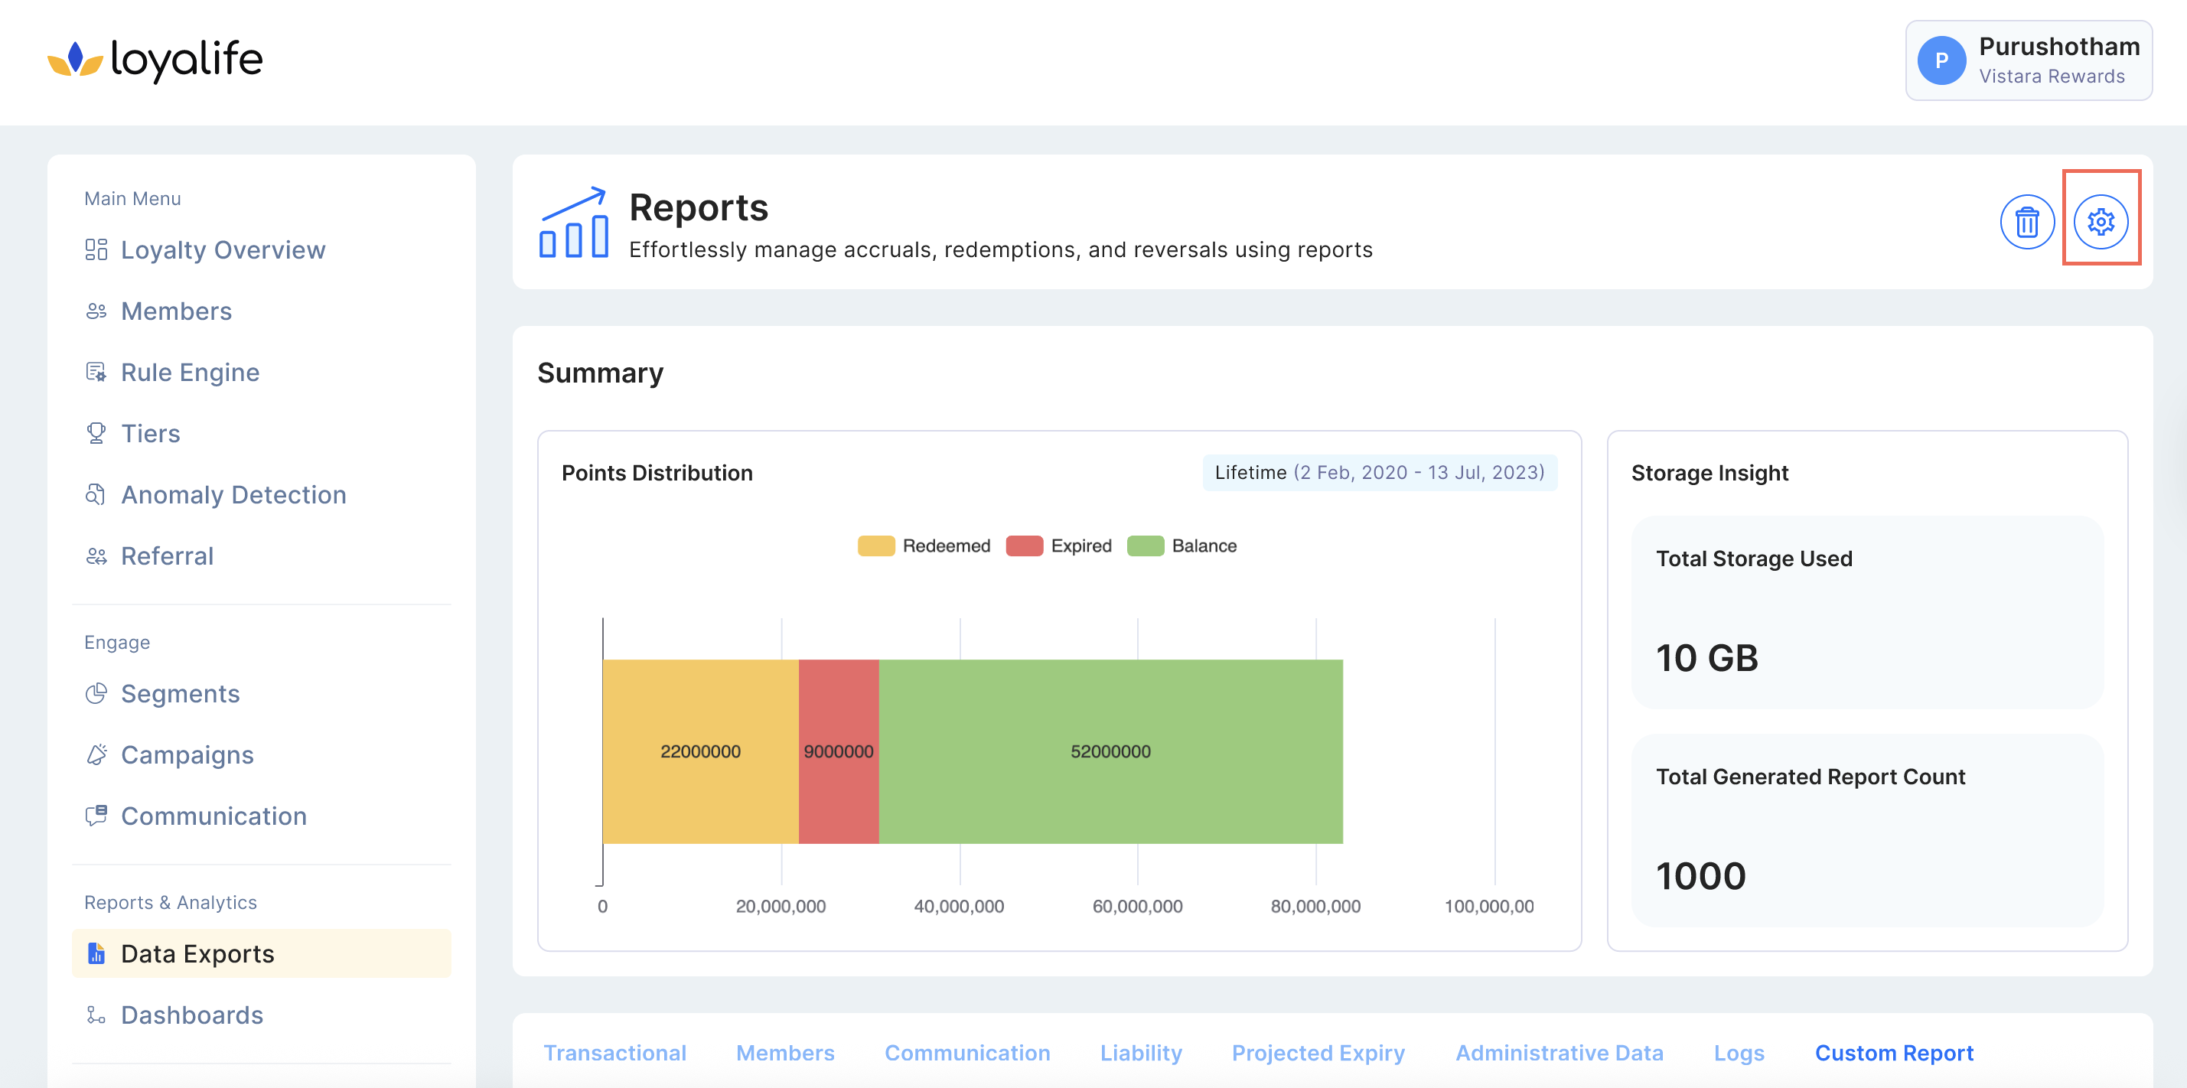The width and height of the screenshot is (2187, 1088).
Task: Click the loyalife logo
Action: [155, 60]
